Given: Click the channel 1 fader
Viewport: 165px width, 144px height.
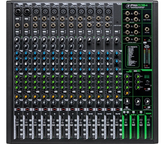Looking at the screenshot, I should point(17,122).
